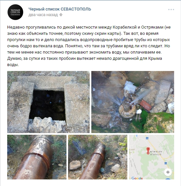
Task: Click the red brick in the flange photo
Action: (146, 105)
